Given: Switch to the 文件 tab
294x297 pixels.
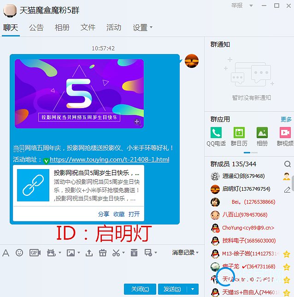Looking at the screenshot, I should [x=88, y=28].
